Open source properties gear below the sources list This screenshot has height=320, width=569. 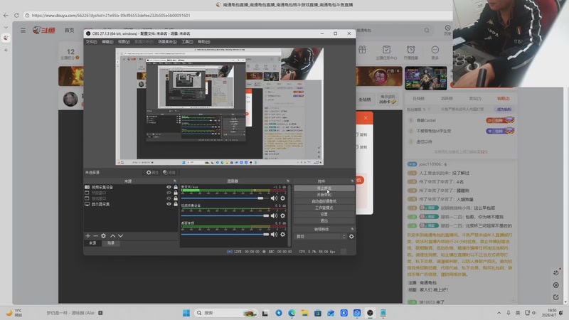(x=103, y=236)
